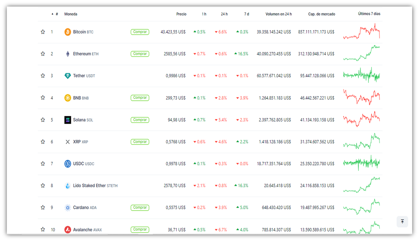Sort by the 24 h column header
The height and width of the screenshot is (241, 419).
224,14
